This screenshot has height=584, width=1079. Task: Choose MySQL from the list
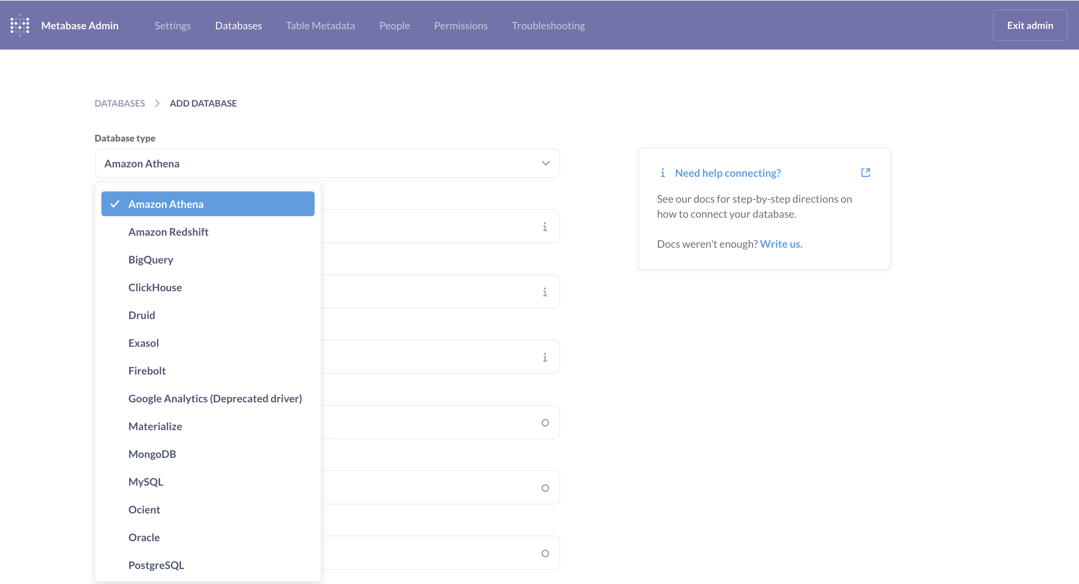coord(208,482)
